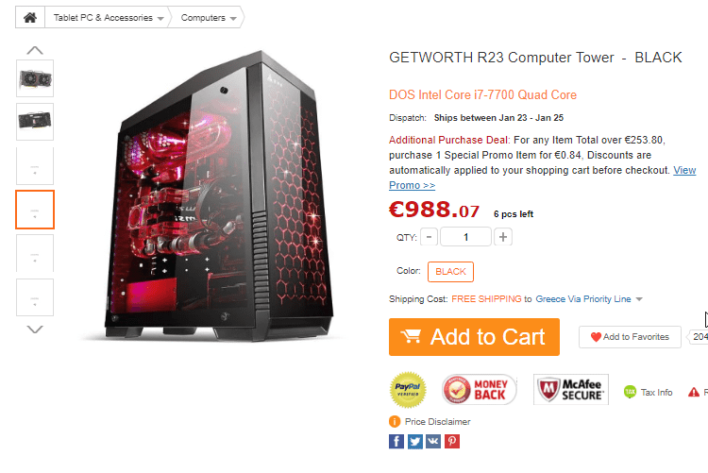
Task: Select the BLACK color option
Action: [x=450, y=272]
